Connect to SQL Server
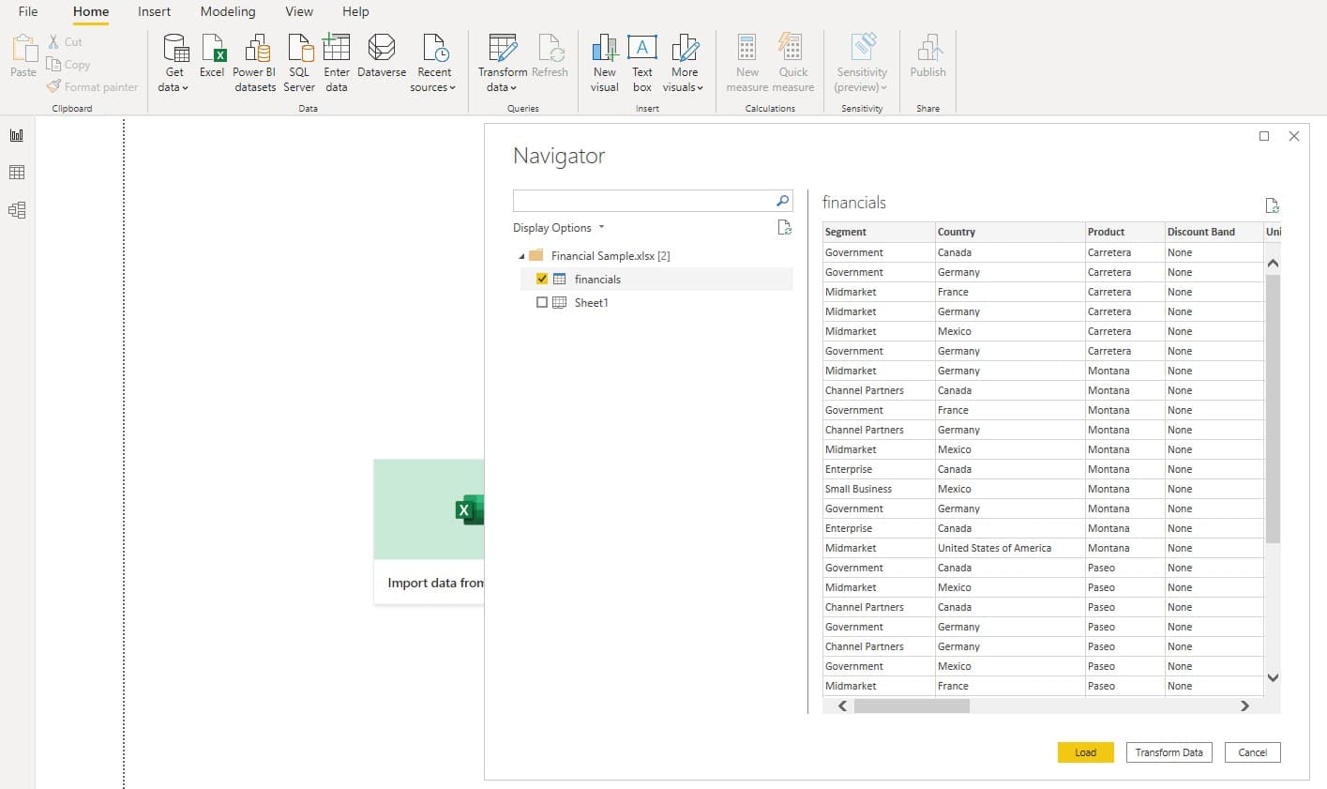 (x=299, y=63)
